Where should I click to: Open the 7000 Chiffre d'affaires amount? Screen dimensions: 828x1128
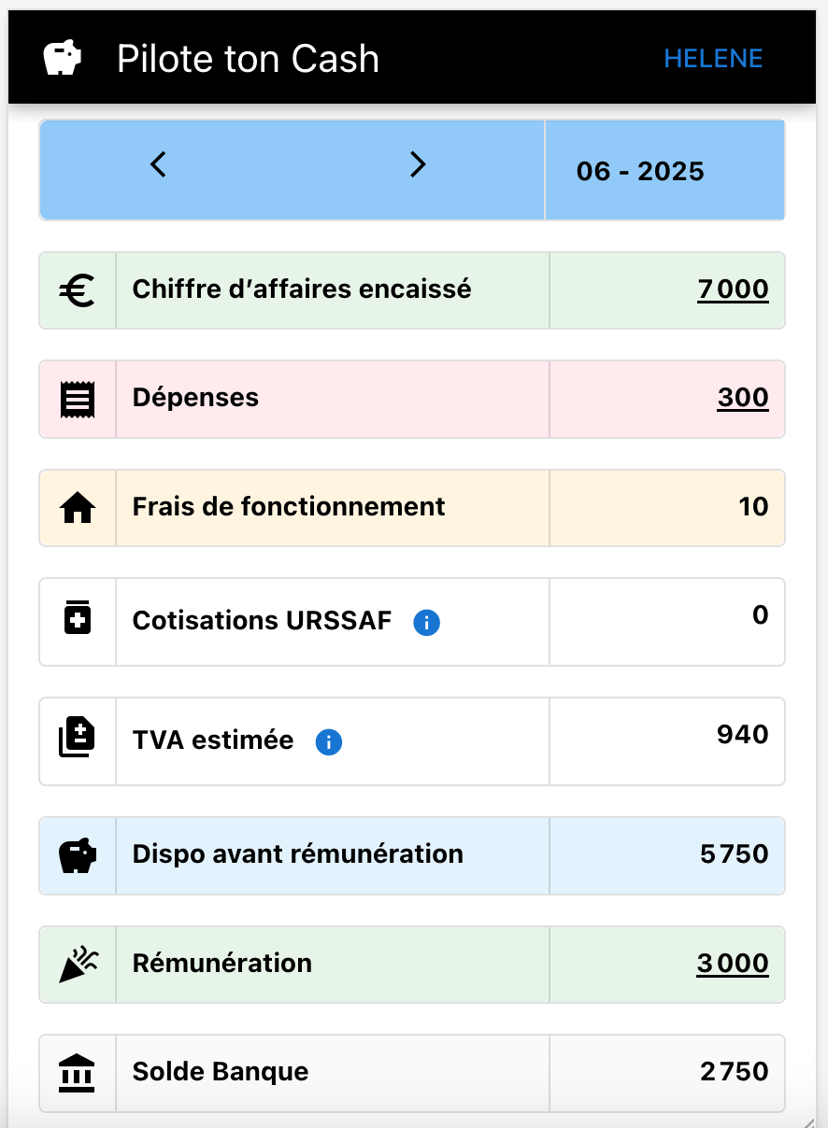point(733,289)
